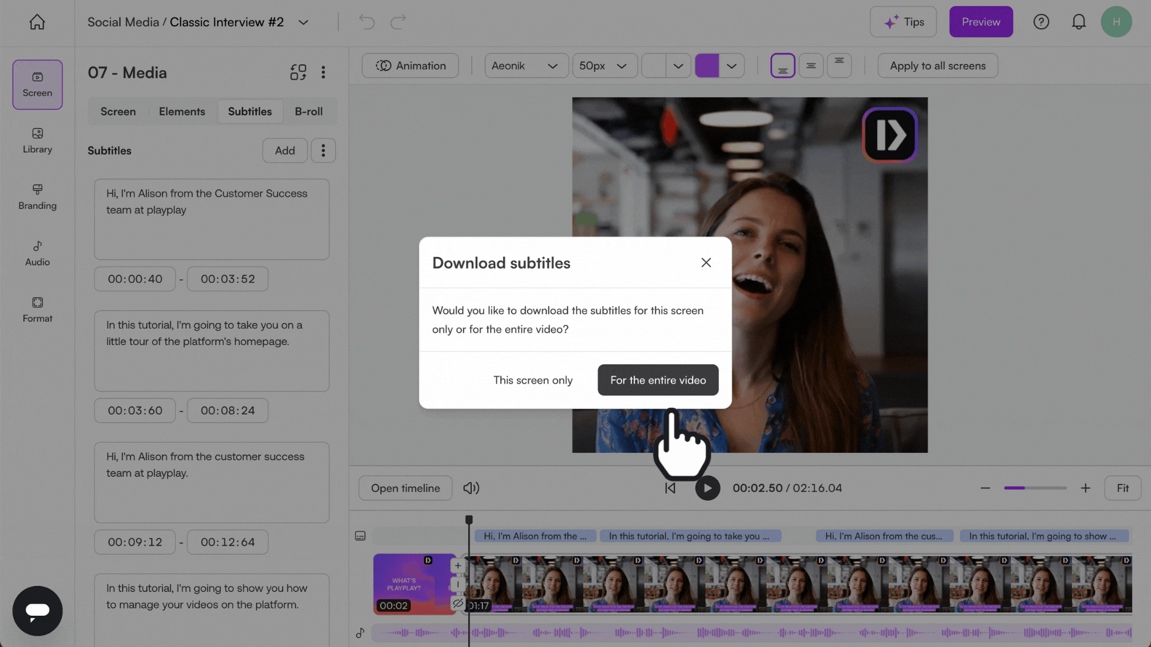Click Apply to all screens

[x=937, y=66]
